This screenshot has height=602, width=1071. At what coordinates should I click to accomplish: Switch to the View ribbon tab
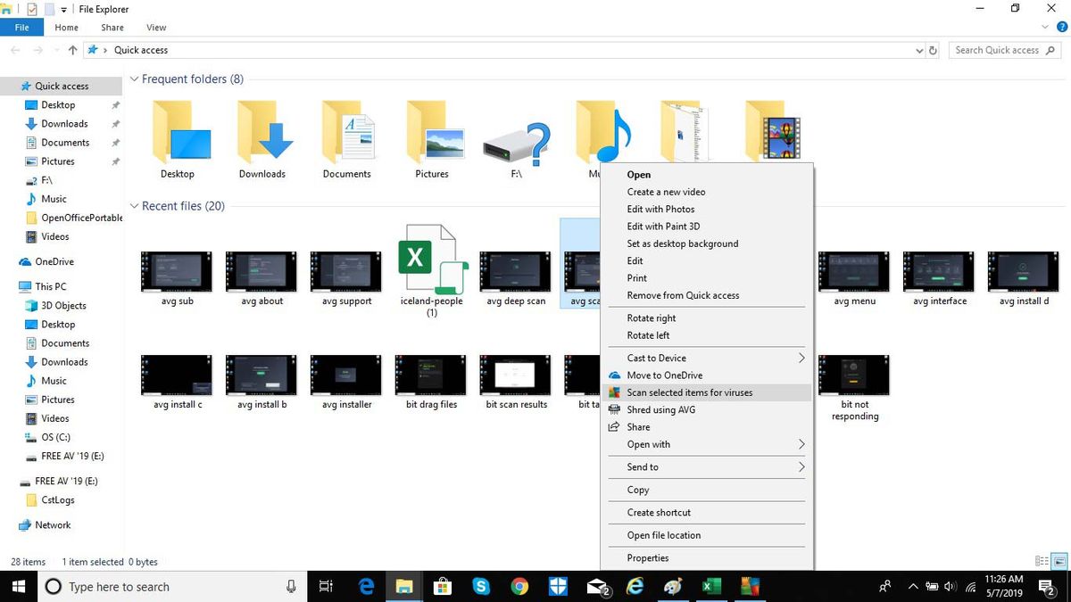(x=156, y=28)
